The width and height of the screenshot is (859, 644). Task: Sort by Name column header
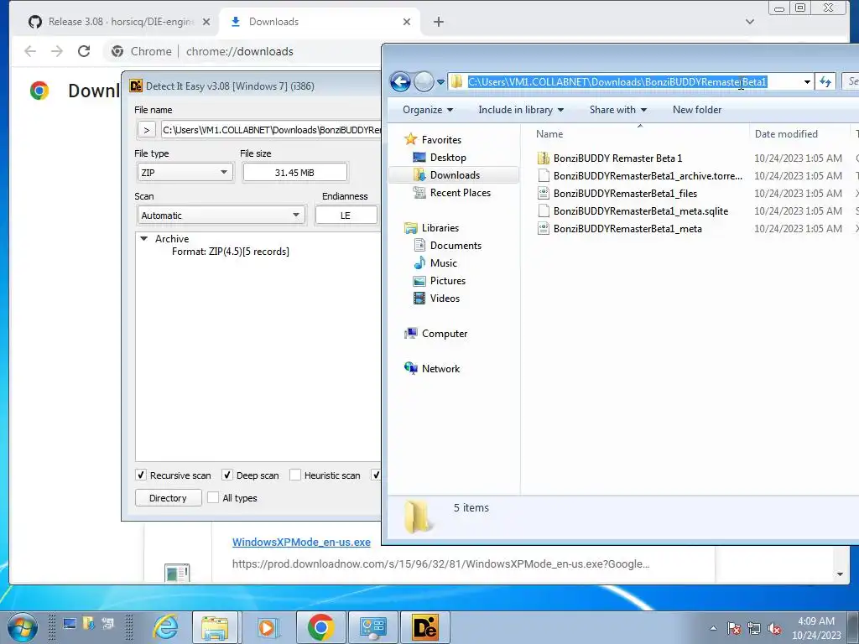[x=549, y=133]
